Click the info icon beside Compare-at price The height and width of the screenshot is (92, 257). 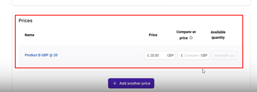pos(191,38)
